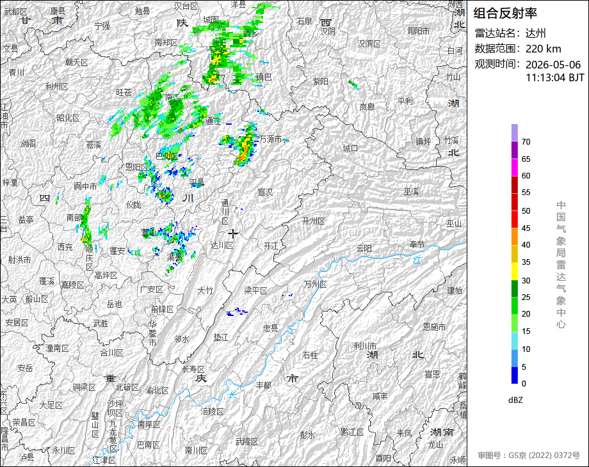589x467 pixels.
Task: Click the 石柱 map label
Action: (310, 355)
